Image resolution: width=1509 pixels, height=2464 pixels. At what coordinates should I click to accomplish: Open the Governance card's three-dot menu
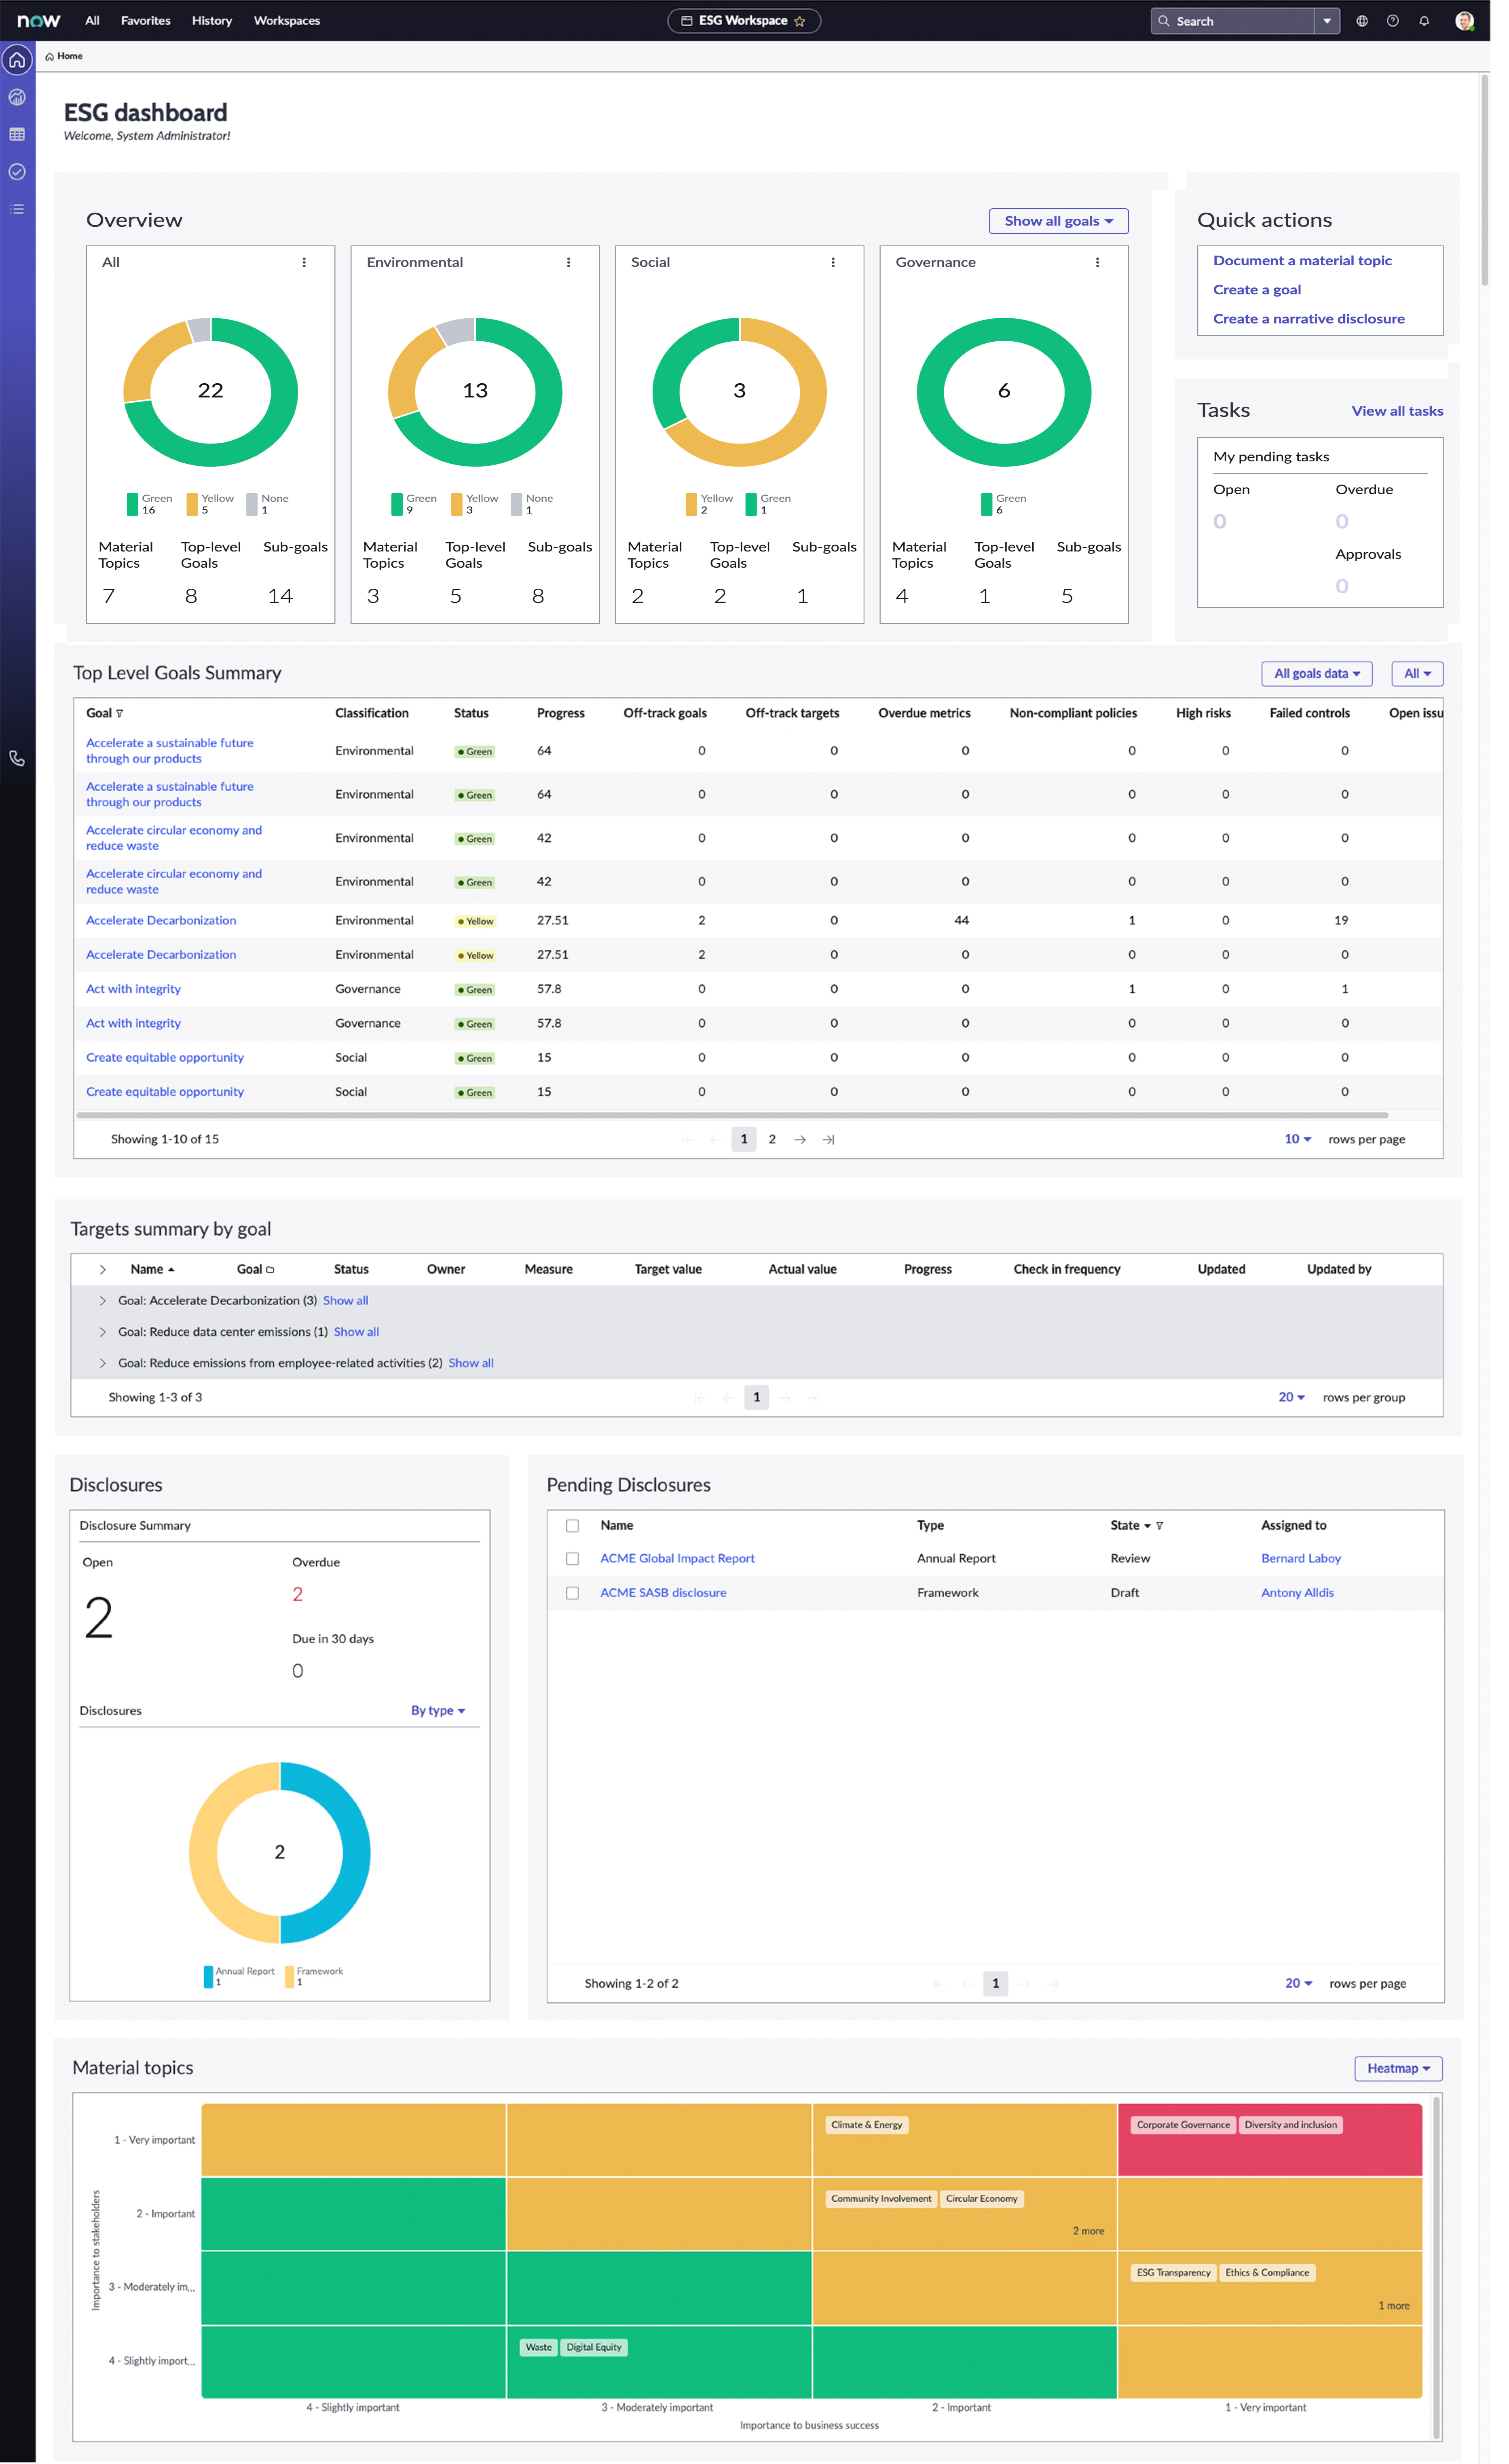tap(1098, 262)
